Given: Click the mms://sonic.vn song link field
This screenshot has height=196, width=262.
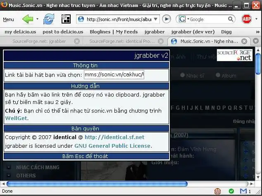Looking at the screenshot, I should (x=114, y=75).
